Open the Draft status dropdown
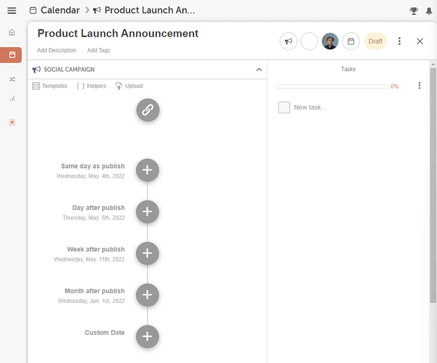 point(375,41)
